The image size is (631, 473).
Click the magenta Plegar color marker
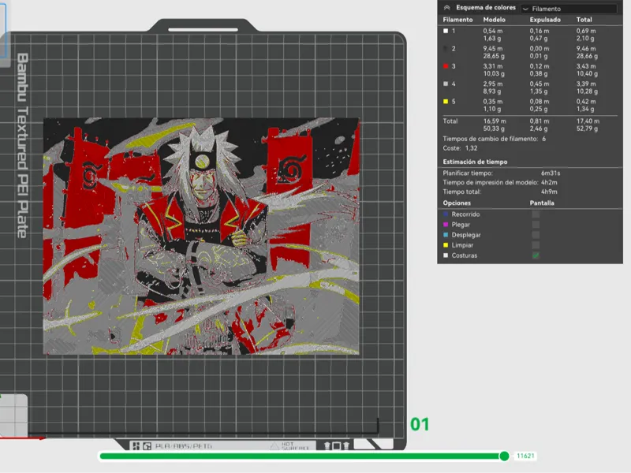tap(446, 225)
